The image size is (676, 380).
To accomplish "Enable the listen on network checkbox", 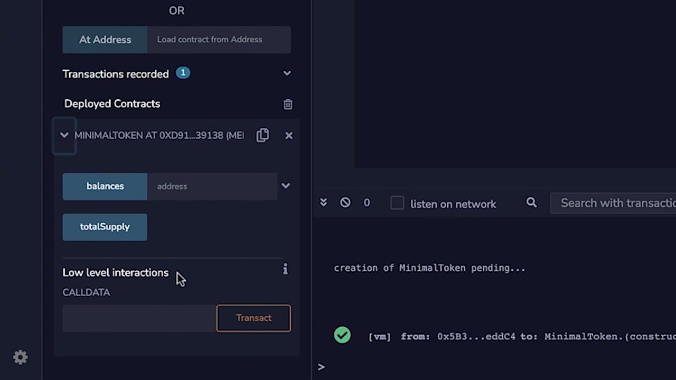I will 397,203.
